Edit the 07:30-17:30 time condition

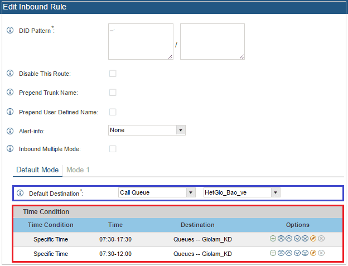point(313,238)
